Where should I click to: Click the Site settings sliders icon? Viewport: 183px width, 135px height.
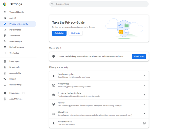pyautogui.click(x=54, y=114)
